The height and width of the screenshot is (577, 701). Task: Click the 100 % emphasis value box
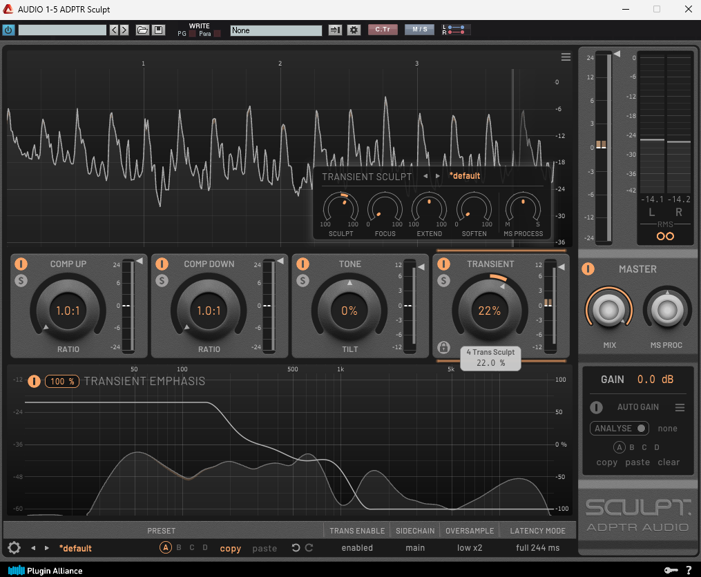pyautogui.click(x=62, y=381)
